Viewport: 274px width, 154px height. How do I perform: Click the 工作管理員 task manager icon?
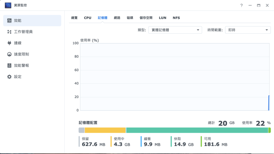(10, 32)
